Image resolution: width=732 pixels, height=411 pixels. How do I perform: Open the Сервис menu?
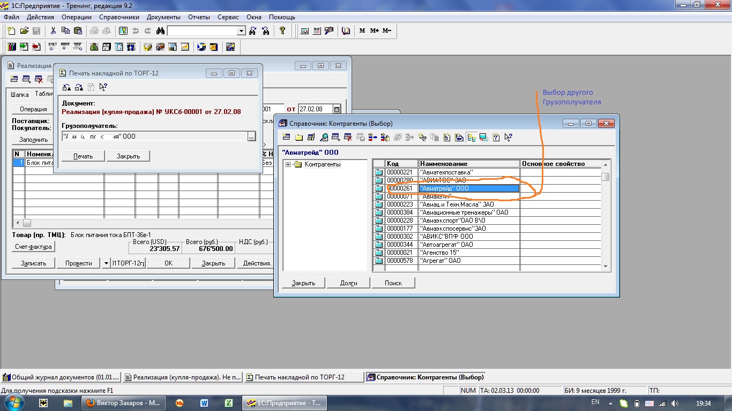tap(228, 17)
